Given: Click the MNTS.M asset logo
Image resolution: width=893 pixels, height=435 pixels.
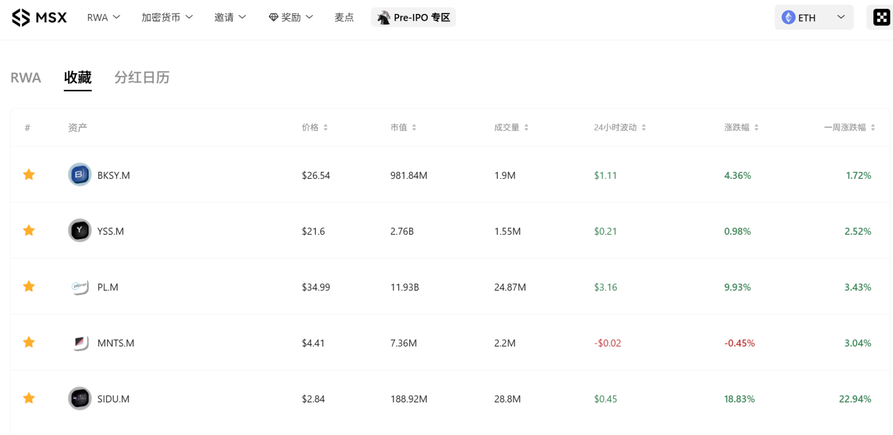Looking at the screenshot, I should tap(80, 342).
